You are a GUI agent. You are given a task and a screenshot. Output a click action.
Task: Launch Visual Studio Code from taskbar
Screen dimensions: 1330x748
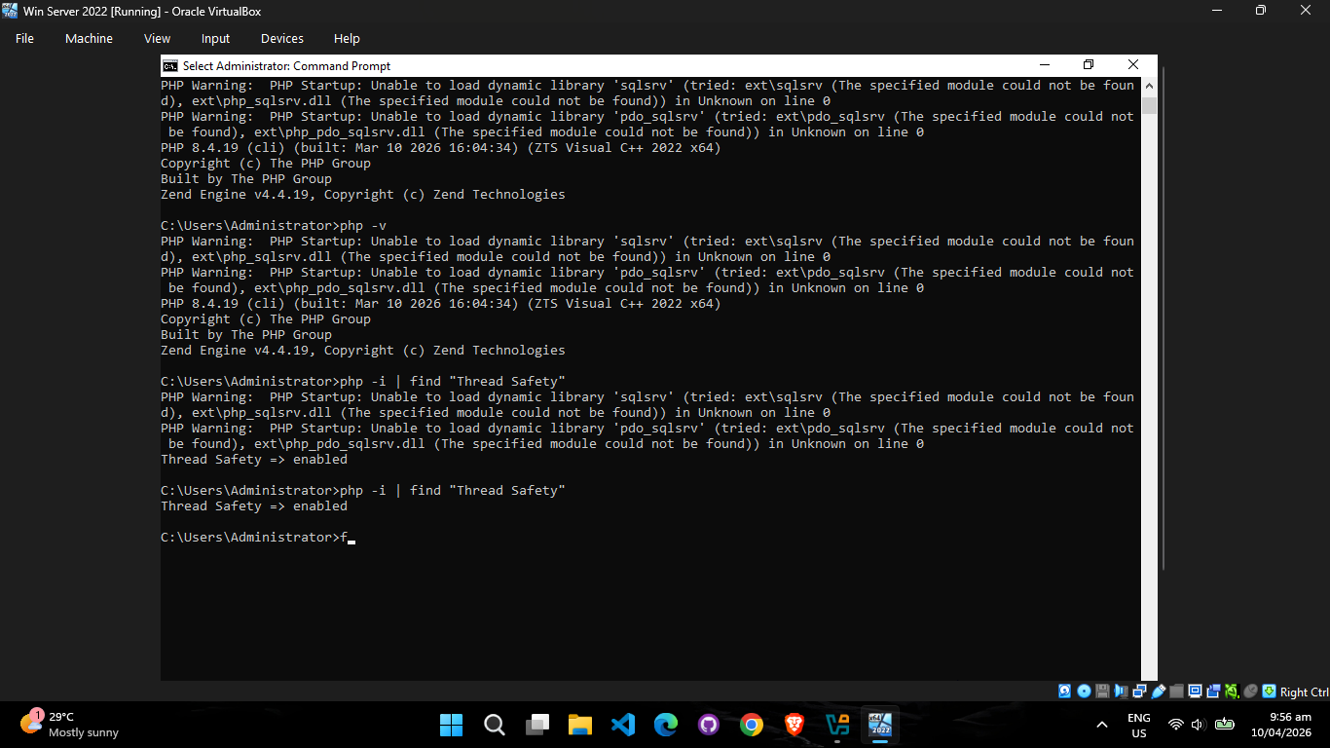[623, 725]
